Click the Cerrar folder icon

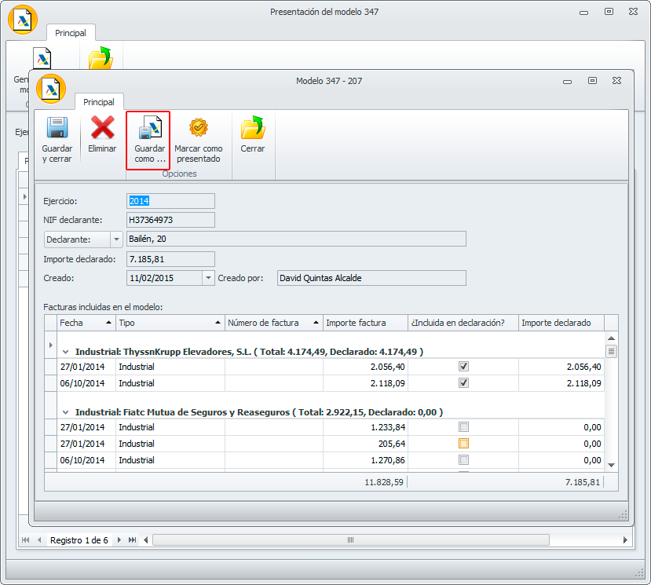253,128
